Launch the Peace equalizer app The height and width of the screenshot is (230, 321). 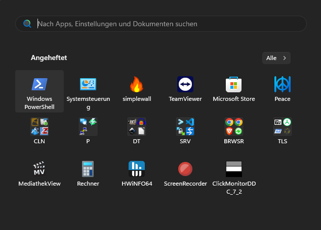[x=283, y=89]
